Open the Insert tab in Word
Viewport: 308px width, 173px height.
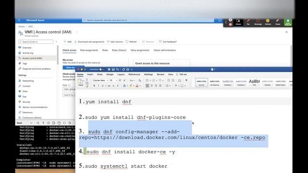point(90,74)
